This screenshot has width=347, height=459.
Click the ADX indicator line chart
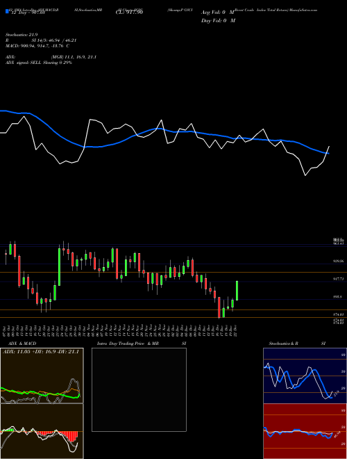pos(42,376)
